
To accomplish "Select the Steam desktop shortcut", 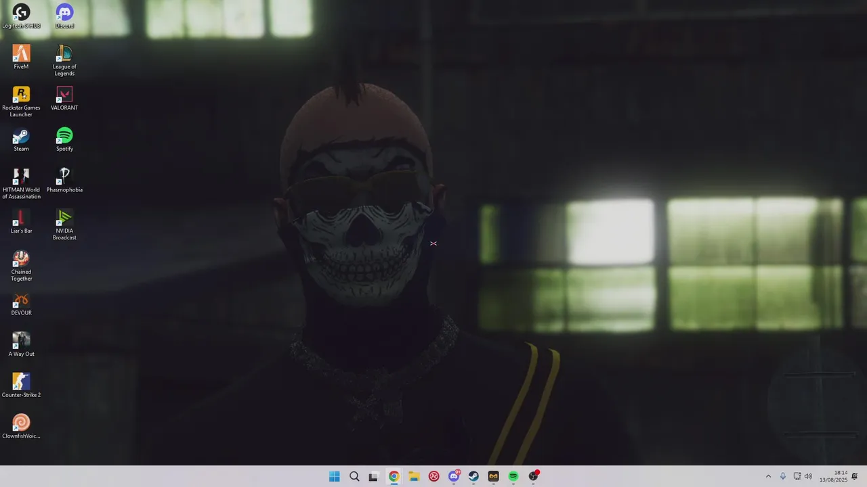I will click(21, 139).
